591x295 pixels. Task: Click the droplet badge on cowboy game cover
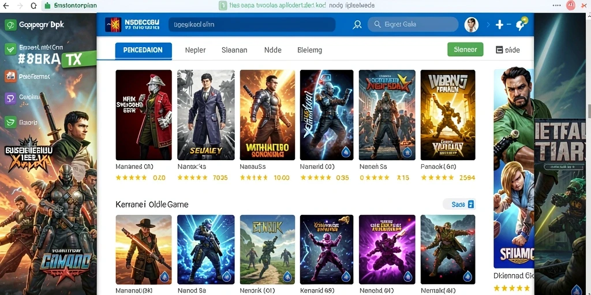(x=164, y=277)
